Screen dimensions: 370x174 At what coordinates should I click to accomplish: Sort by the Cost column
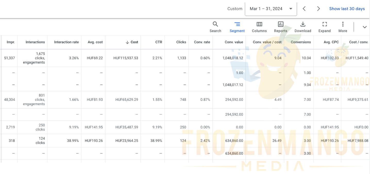[x=134, y=42]
